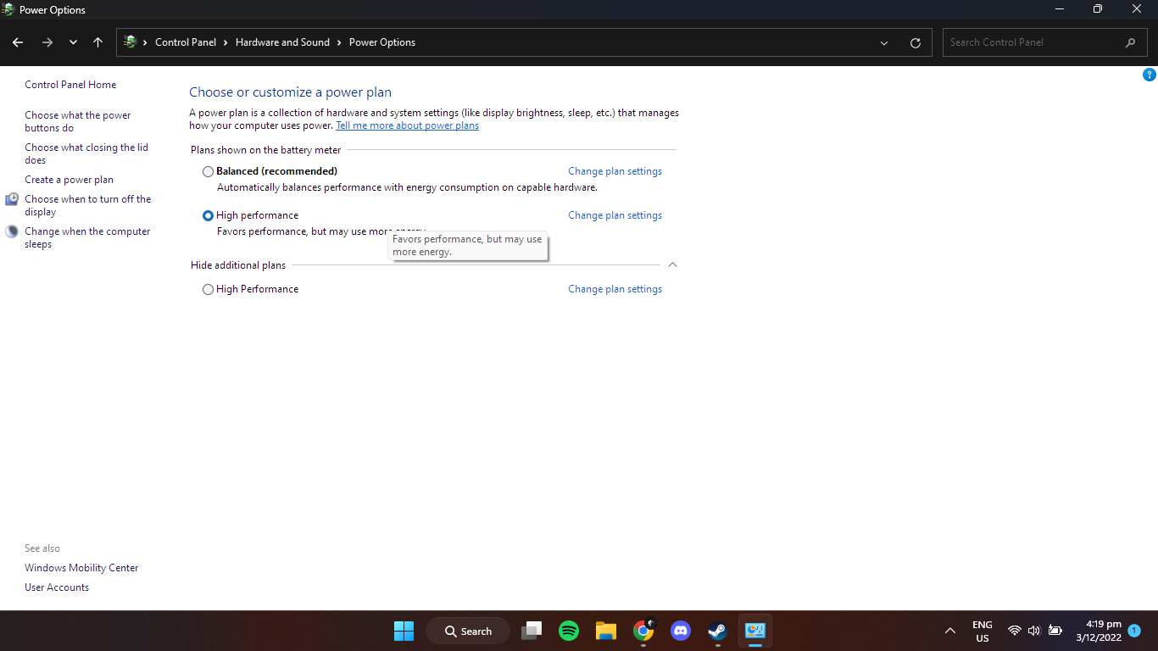1158x651 pixels.
Task: Open Discord from the taskbar
Action: pos(681,631)
